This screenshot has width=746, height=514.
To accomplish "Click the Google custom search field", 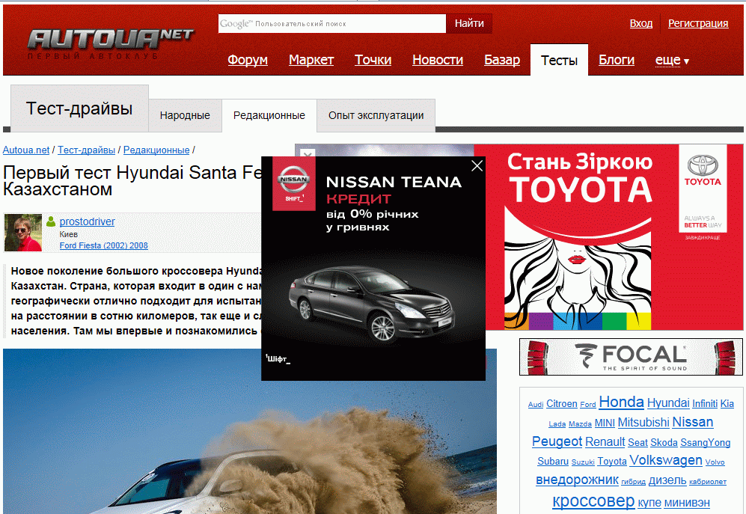I will point(332,23).
